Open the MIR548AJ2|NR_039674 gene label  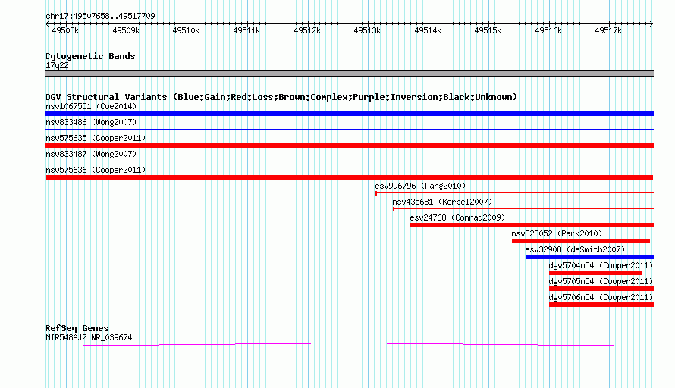click(89, 338)
